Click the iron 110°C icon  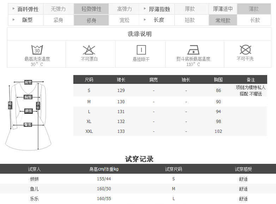coord(193,50)
